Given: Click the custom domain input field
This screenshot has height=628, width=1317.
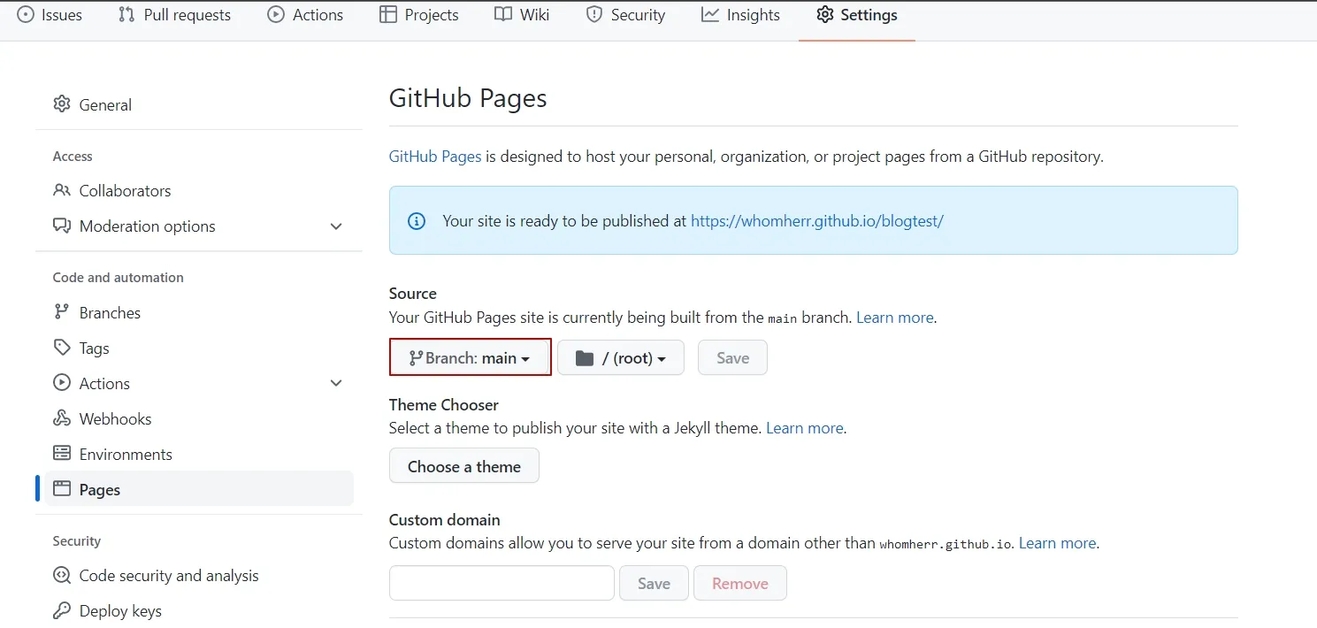Looking at the screenshot, I should [502, 583].
